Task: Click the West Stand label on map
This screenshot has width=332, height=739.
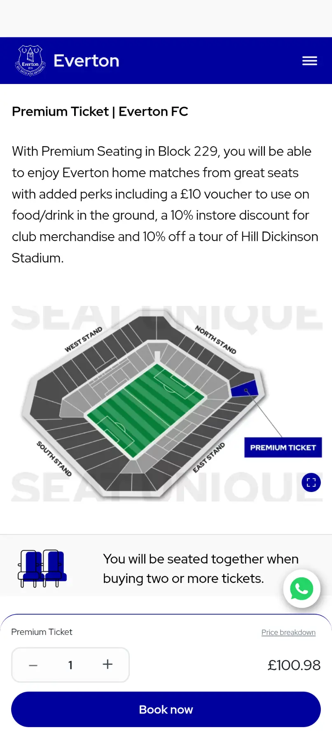Action: pos(83,339)
